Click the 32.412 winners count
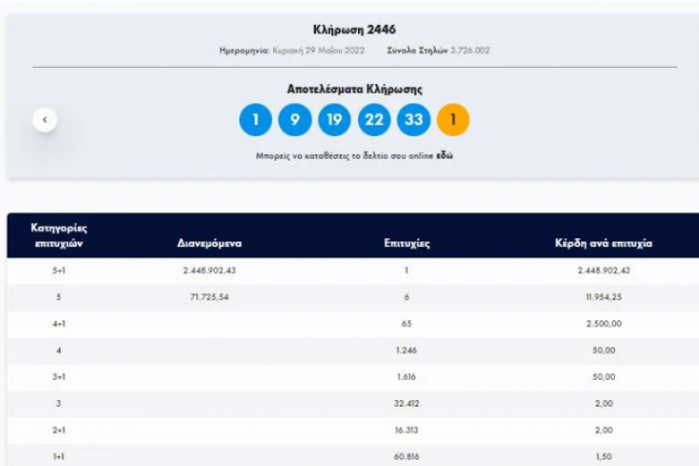 click(x=406, y=404)
